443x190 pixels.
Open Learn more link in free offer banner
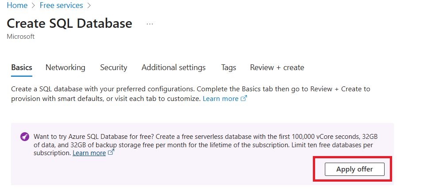pyautogui.click(x=89, y=153)
